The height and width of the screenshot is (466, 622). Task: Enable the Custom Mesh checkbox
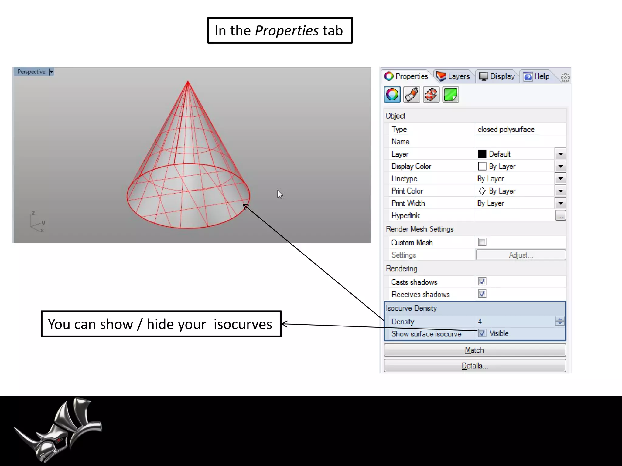click(x=482, y=242)
